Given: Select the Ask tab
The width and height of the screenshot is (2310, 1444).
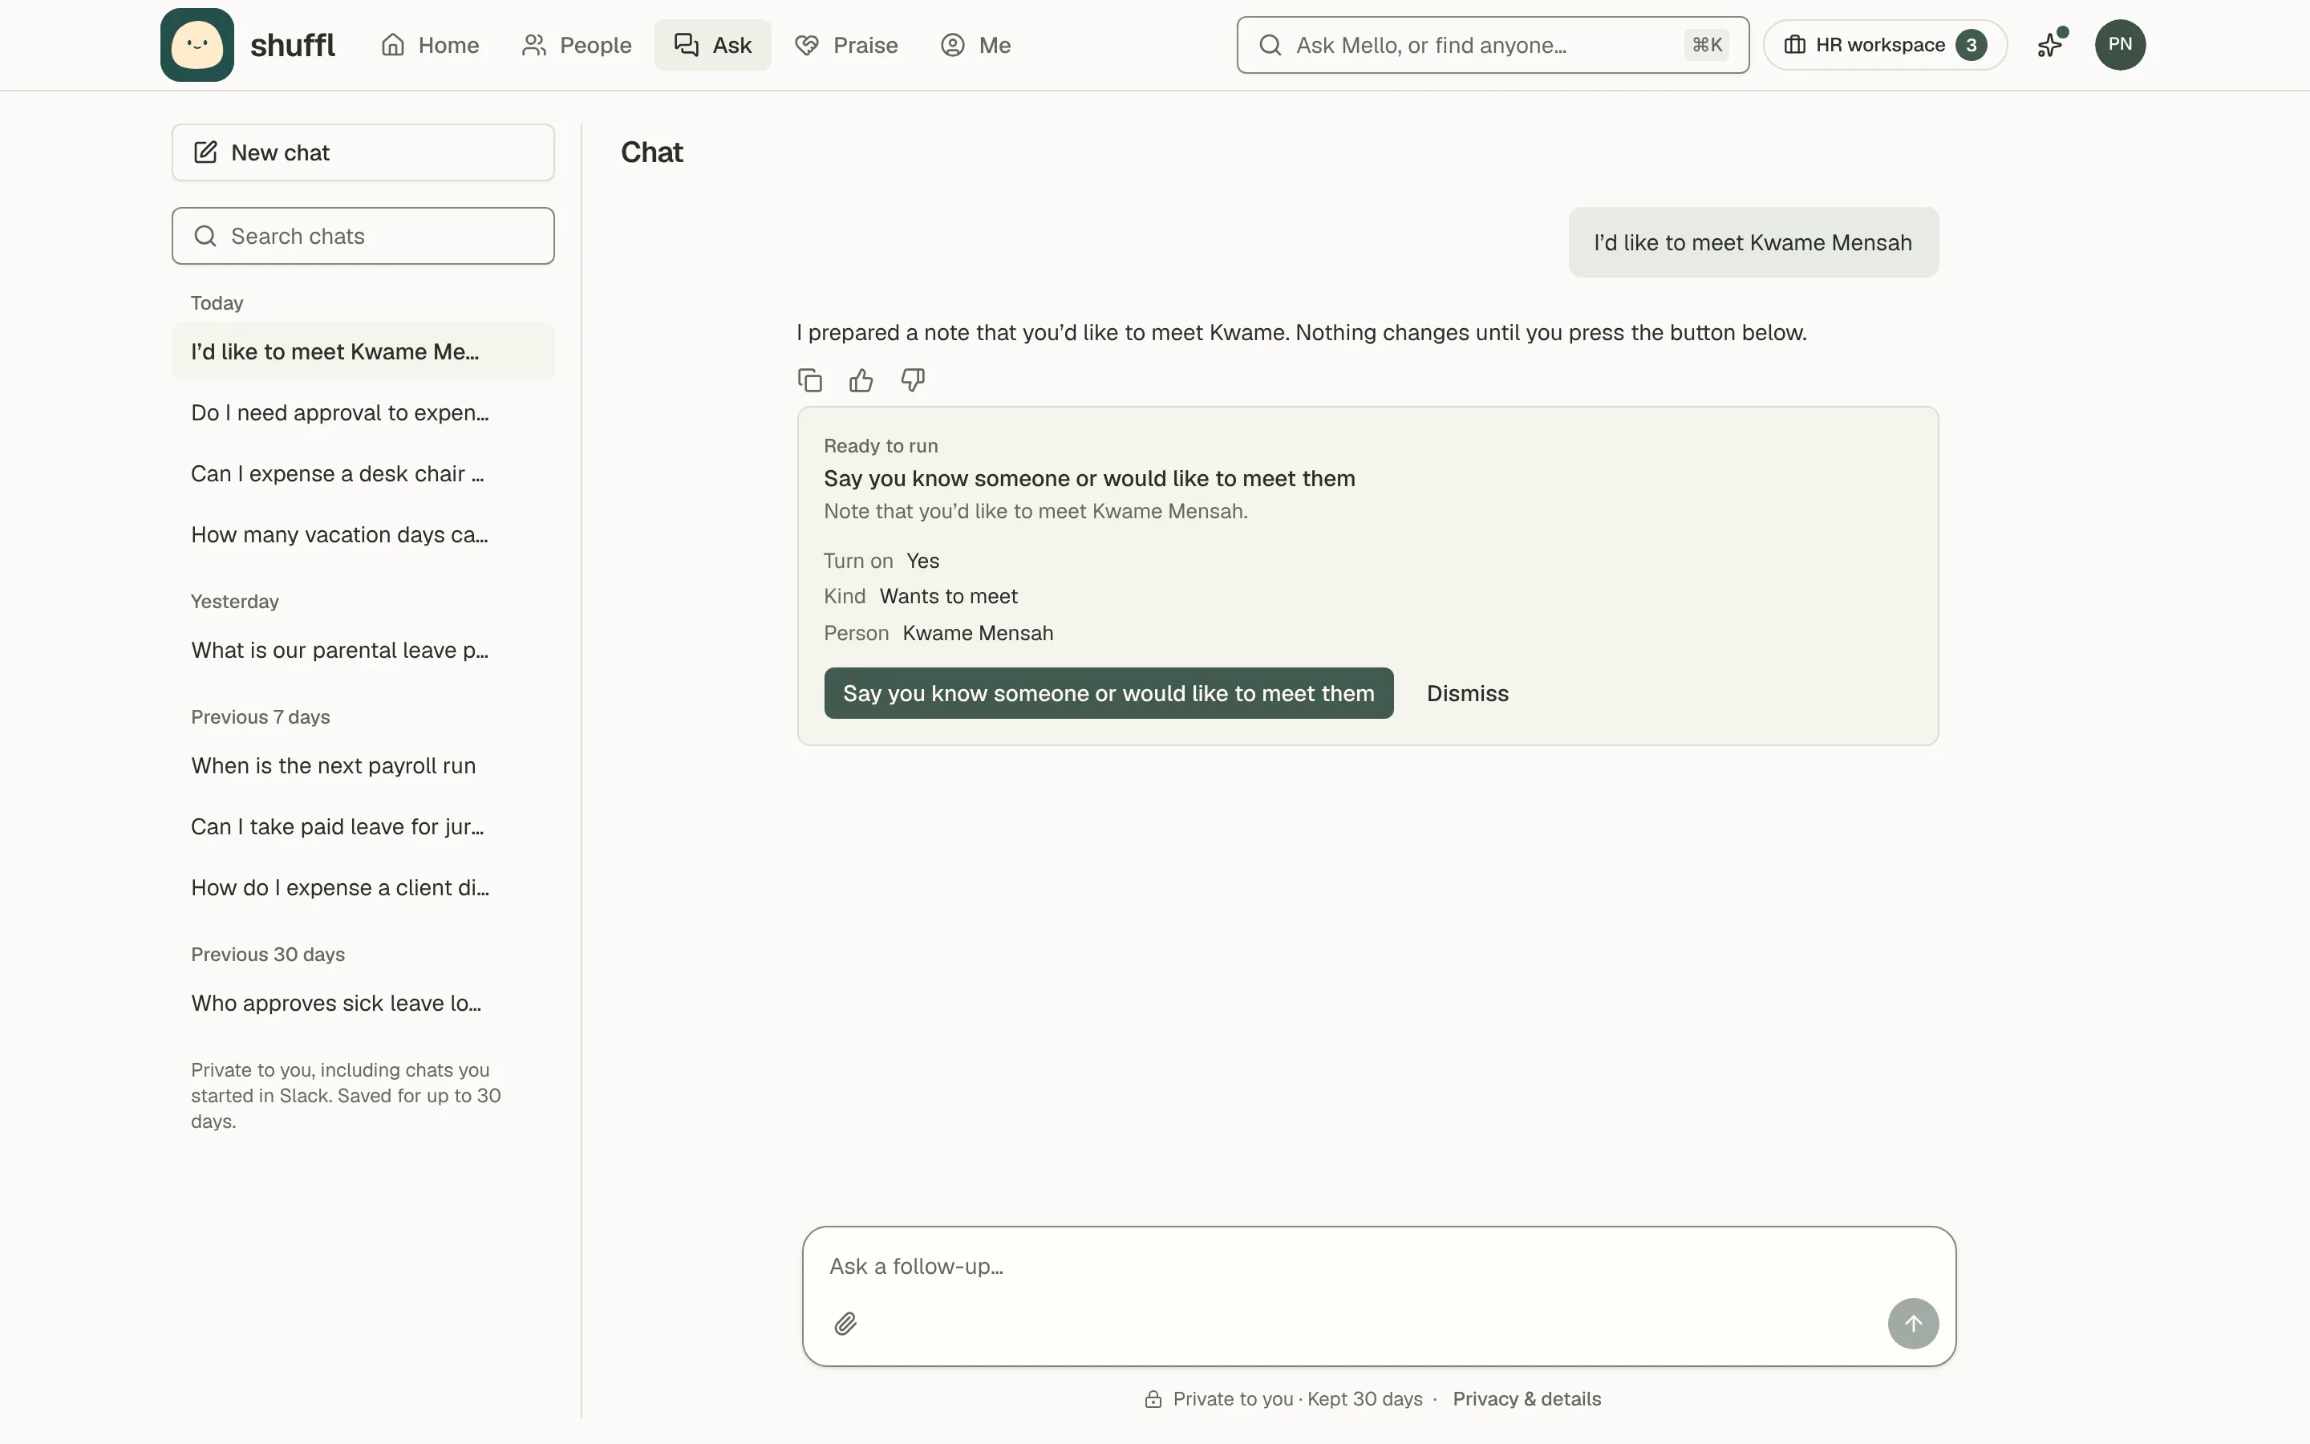Looking at the screenshot, I should click(x=712, y=45).
